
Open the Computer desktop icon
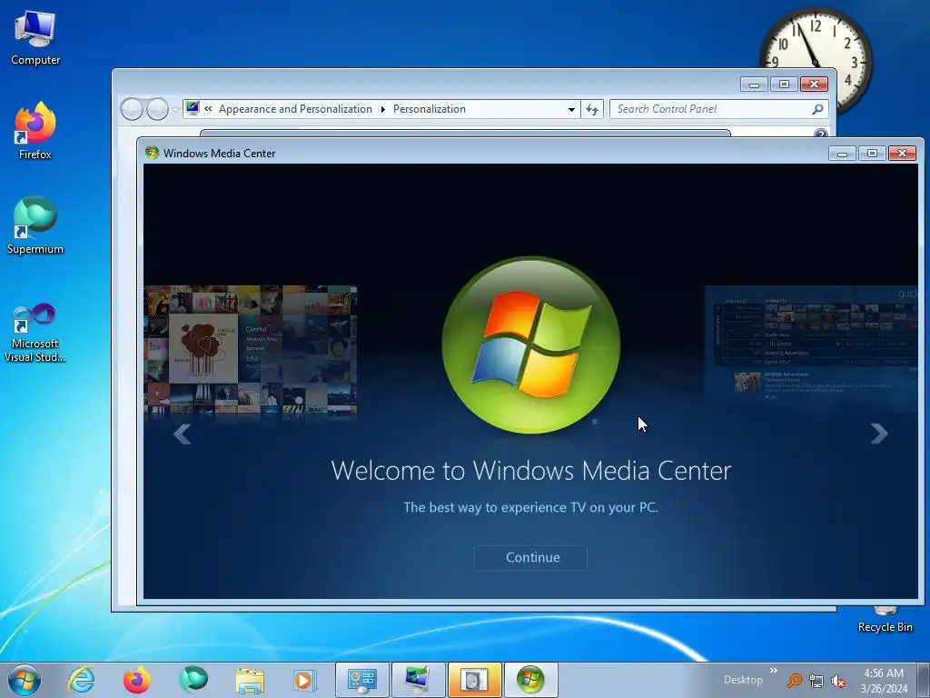point(35,38)
